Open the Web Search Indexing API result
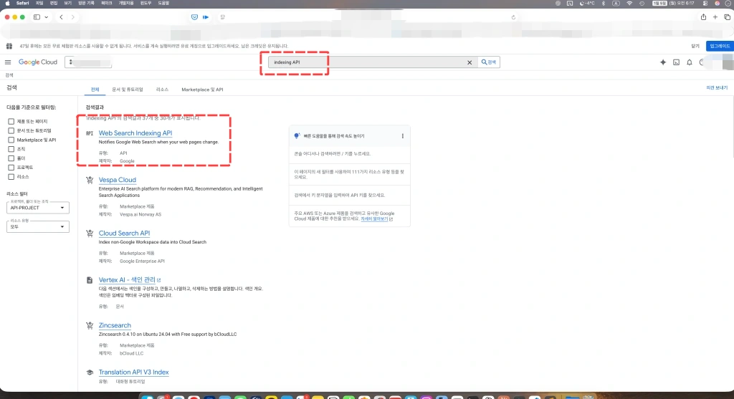Image resolution: width=734 pixels, height=399 pixels. (x=135, y=133)
